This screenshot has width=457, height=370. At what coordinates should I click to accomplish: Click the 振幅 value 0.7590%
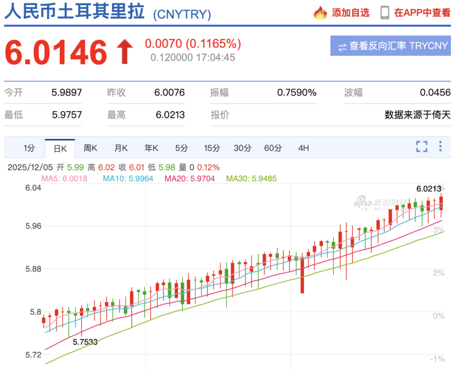(297, 93)
